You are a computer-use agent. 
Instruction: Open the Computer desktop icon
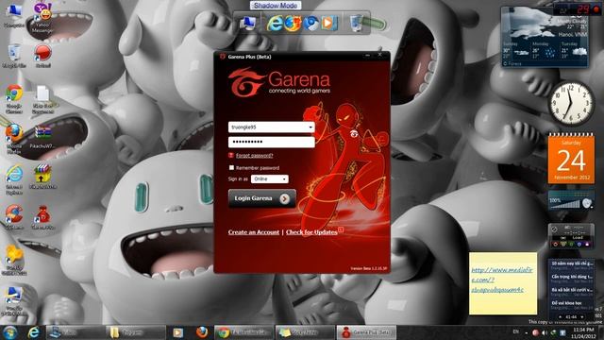(14, 15)
